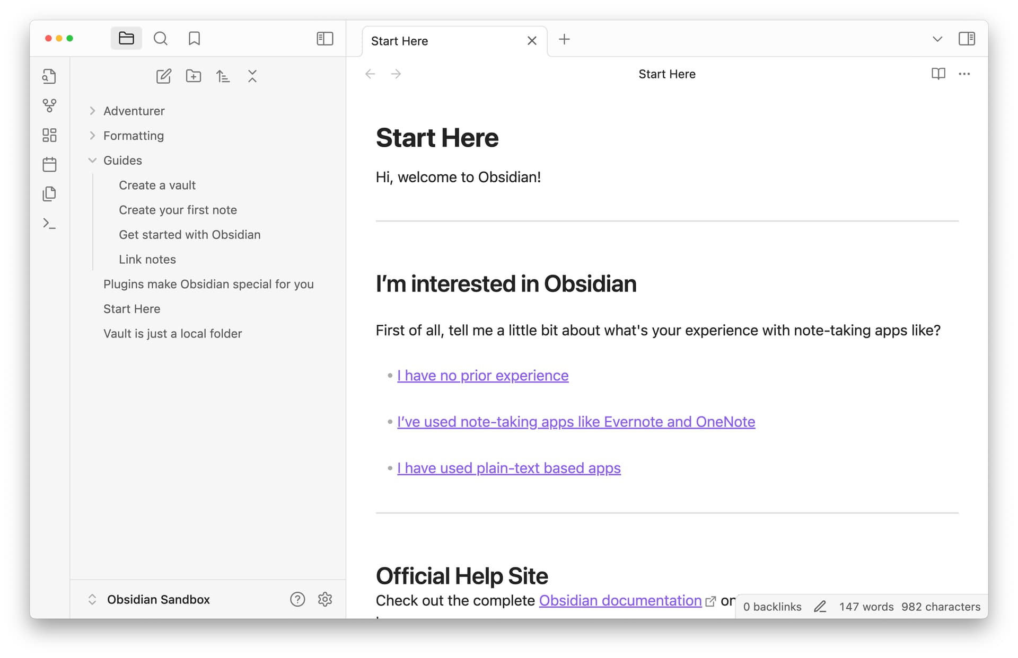Toggle the right sidebar panel
The image size is (1018, 658).
(967, 39)
